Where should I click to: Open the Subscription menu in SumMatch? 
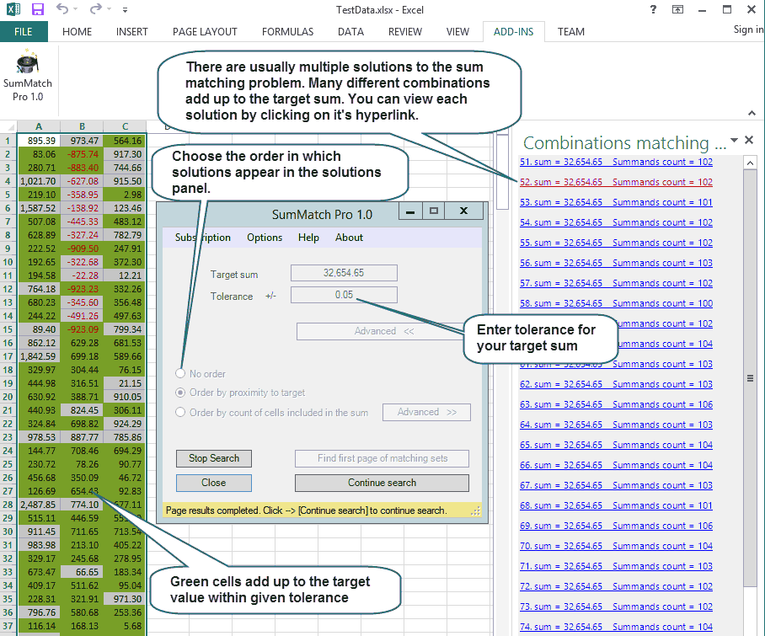pyautogui.click(x=202, y=238)
